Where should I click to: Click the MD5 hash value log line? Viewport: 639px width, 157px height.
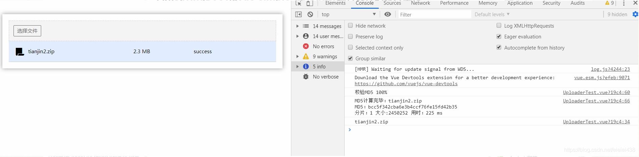click(406, 107)
